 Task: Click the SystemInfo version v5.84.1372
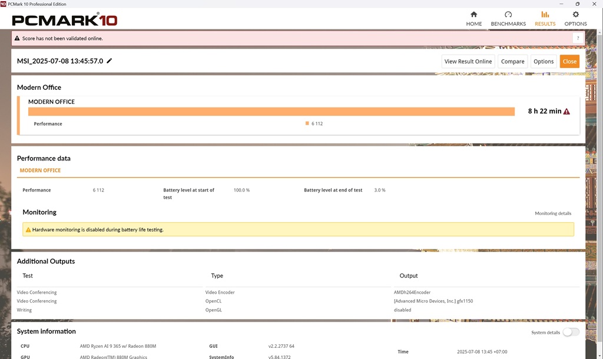pyautogui.click(x=280, y=357)
